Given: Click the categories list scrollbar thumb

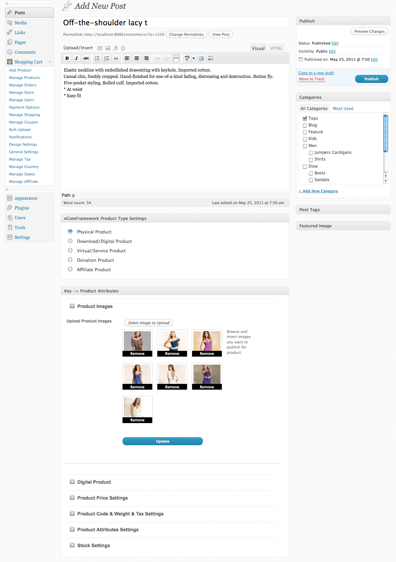Looking at the screenshot, I should coord(386,133).
